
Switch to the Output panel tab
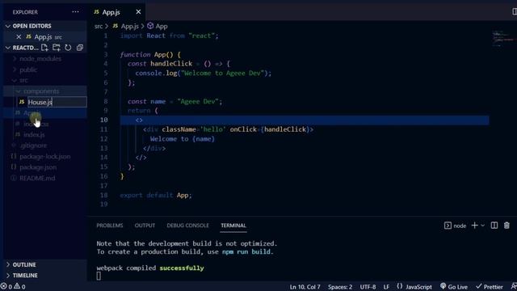pyautogui.click(x=145, y=226)
